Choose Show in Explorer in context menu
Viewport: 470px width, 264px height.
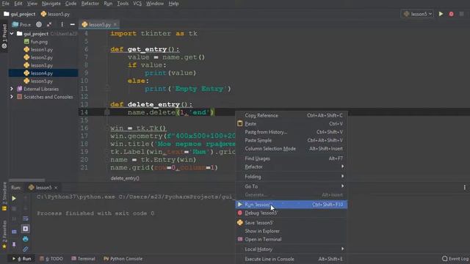(x=292, y=231)
